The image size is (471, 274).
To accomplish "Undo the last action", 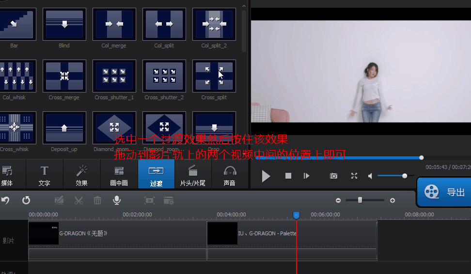I will tap(5, 200).
